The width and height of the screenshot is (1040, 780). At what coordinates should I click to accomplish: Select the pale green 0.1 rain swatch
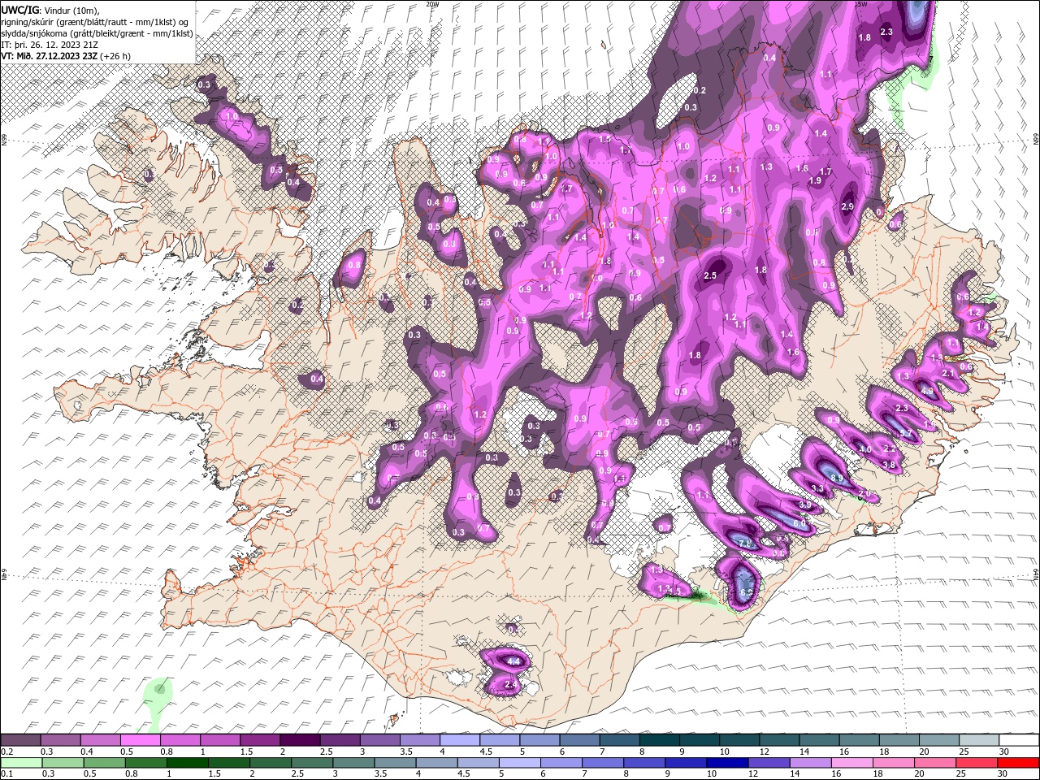21,764
